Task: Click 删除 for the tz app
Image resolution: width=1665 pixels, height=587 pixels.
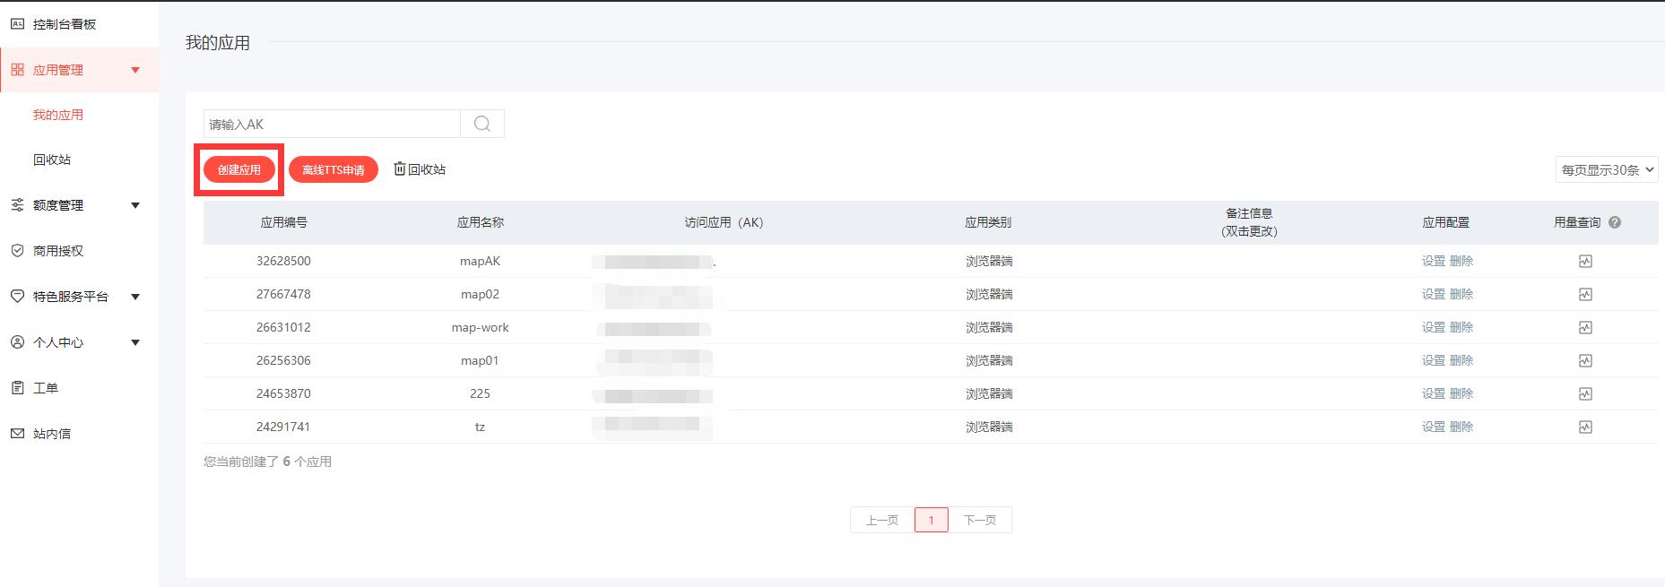Action: click(x=1461, y=427)
